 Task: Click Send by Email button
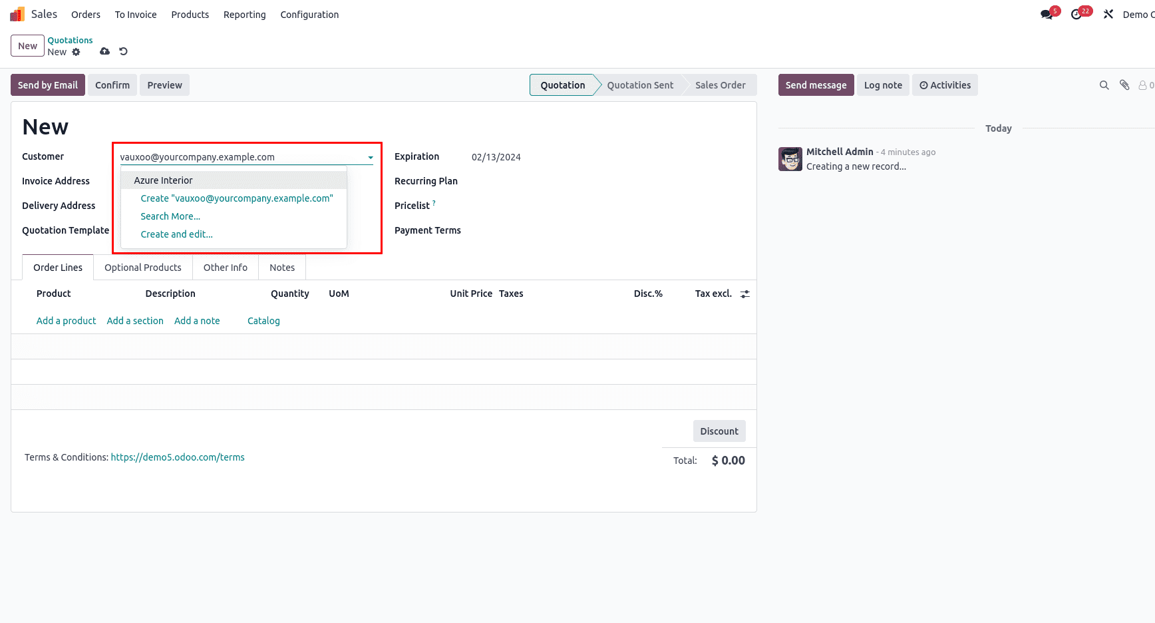tap(48, 85)
